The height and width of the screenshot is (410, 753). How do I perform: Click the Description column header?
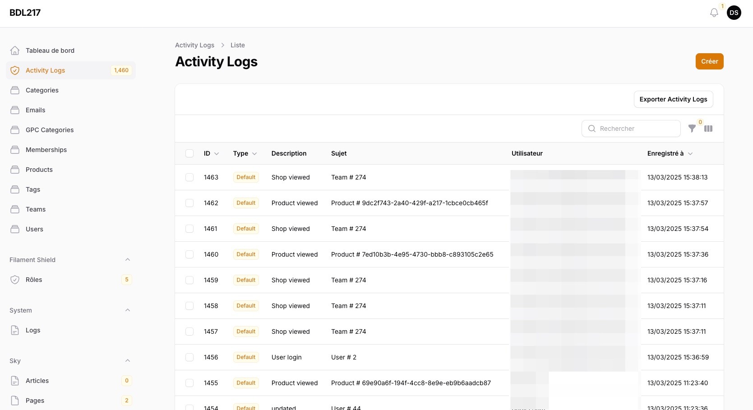click(289, 153)
